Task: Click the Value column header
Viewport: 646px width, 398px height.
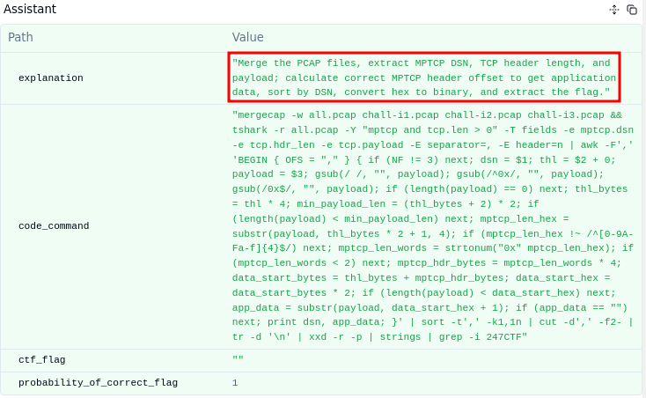Action: click(247, 37)
